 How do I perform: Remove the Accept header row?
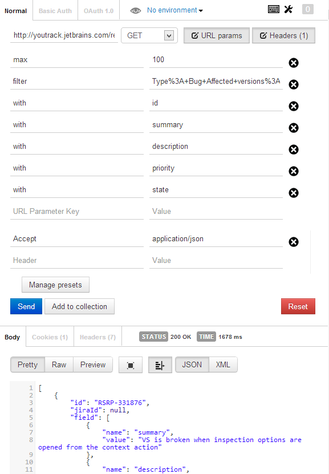tap(294, 242)
